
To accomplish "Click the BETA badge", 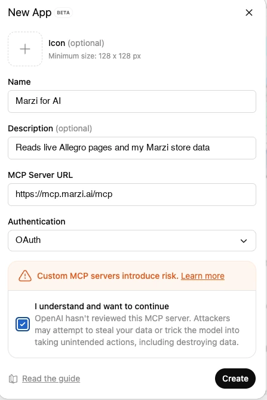I will click(63, 13).
